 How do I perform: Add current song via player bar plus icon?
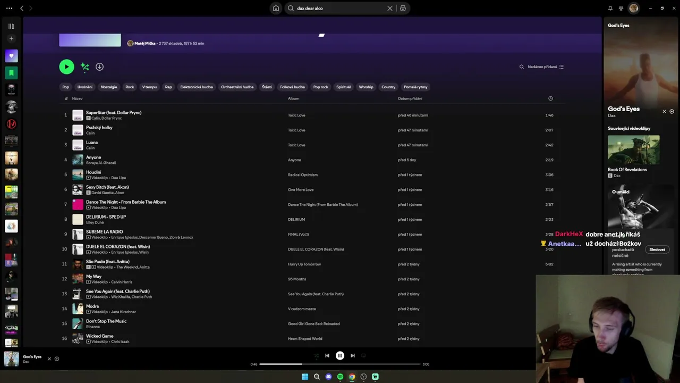[57, 359]
